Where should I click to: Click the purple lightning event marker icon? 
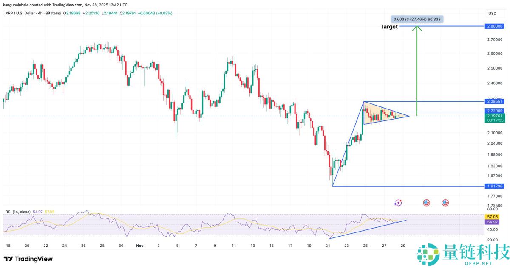tap(398, 203)
